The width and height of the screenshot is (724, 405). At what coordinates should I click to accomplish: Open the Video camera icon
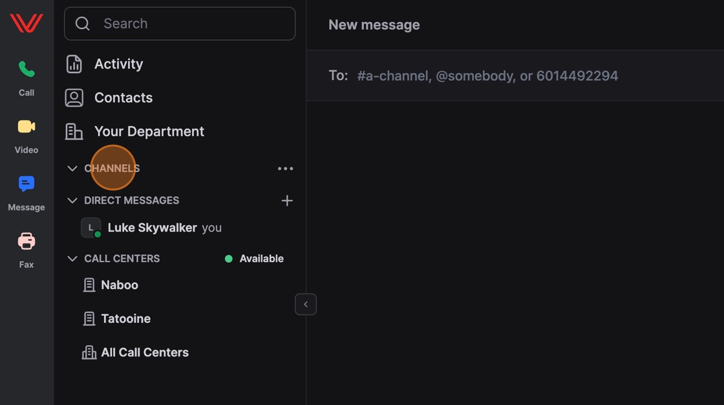pos(27,127)
